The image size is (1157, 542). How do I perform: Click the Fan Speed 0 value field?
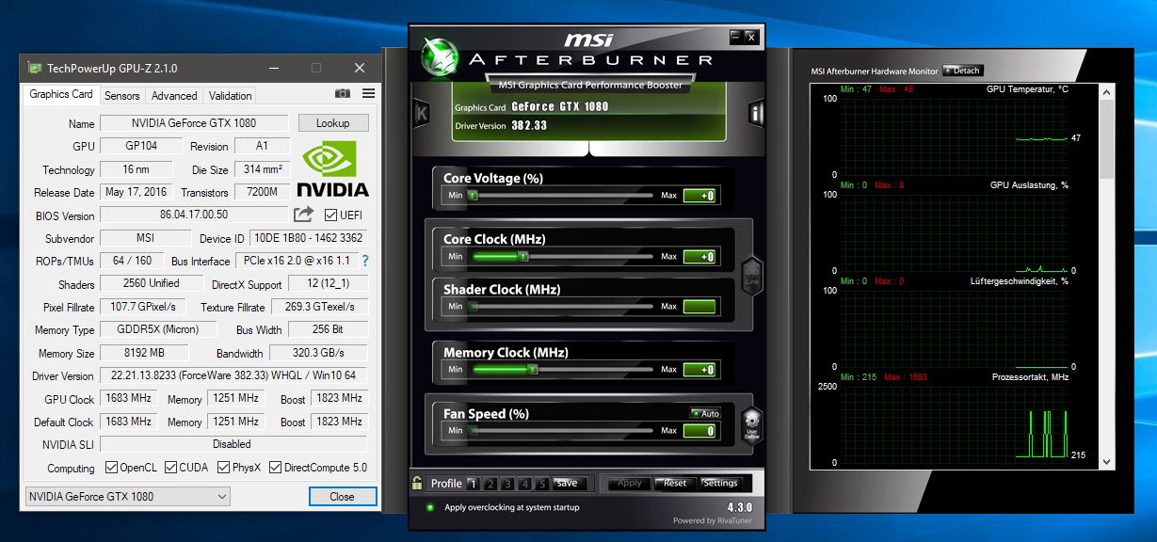coord(699,431)
